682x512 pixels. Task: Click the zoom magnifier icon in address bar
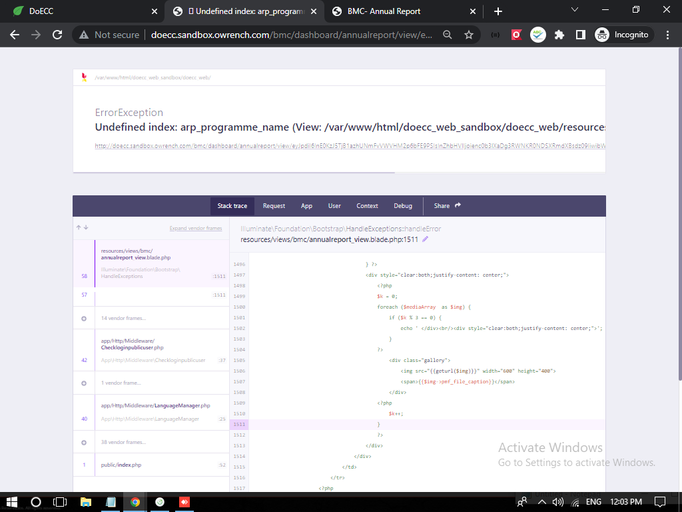pyautogui.click(x=448, y=35)
